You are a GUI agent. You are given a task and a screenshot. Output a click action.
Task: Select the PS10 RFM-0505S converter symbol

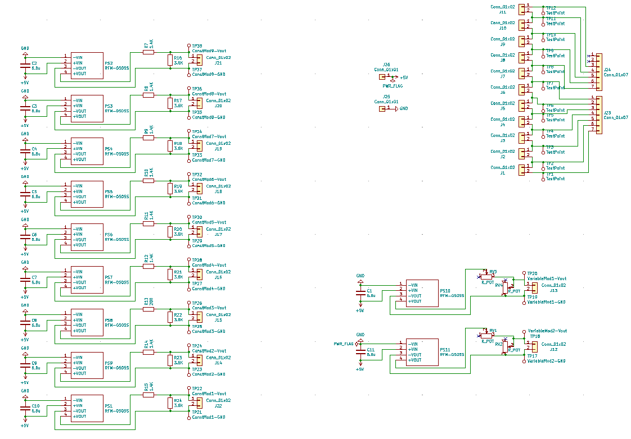422,293
